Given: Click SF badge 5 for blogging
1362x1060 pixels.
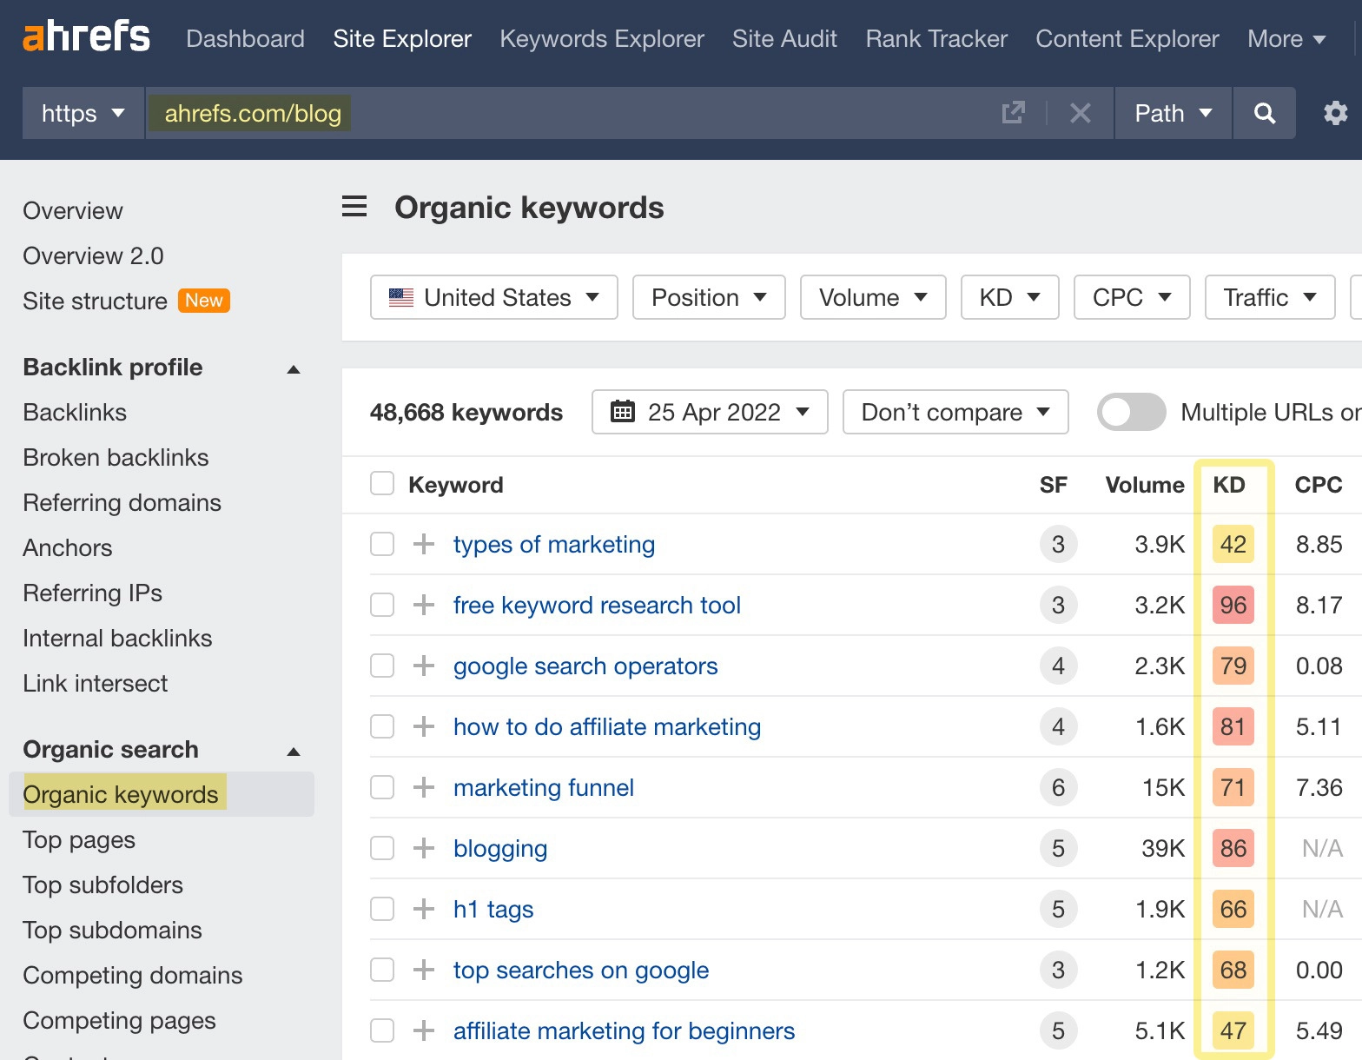Looking at the screenshot, I should coord(1058,848).
